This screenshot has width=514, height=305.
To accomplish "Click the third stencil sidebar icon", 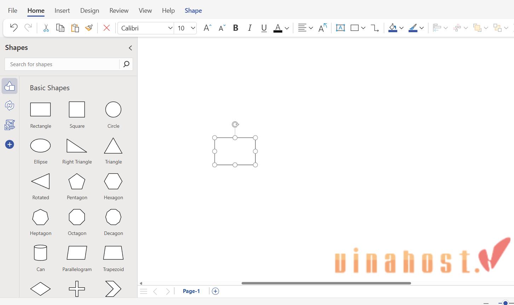I will 10,125.
